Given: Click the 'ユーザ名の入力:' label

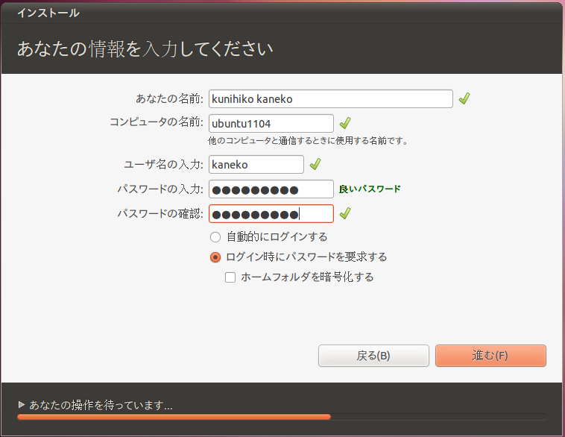Looking at the screenshot, I should tap(163, 164).
